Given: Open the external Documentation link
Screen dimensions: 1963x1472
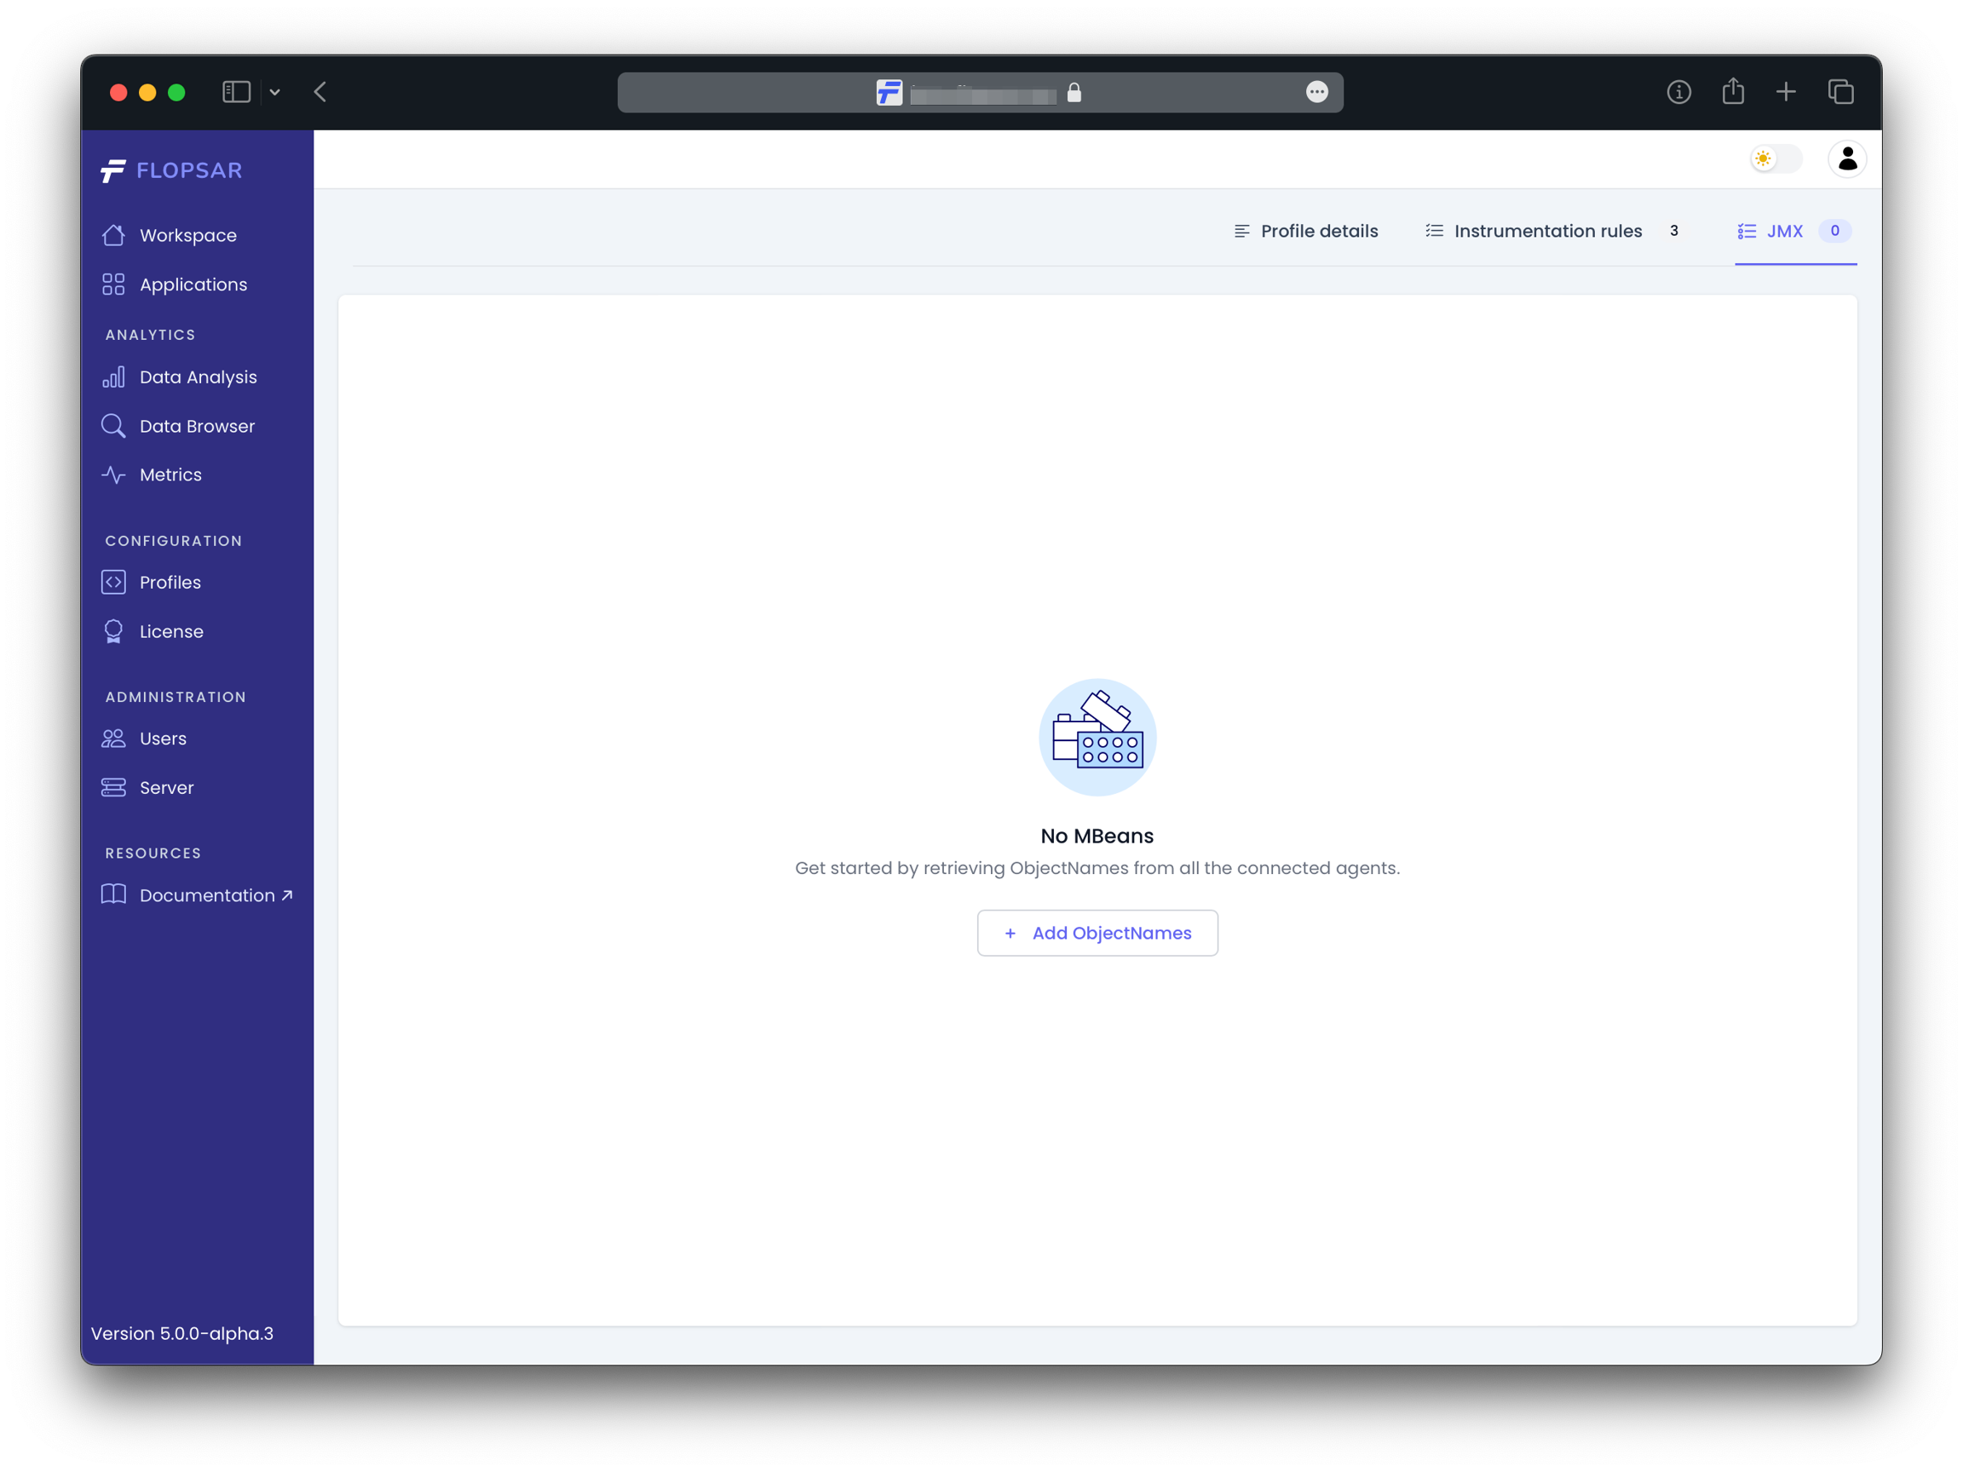Looking at the screenshot, I should pyautogui.click(x=207, y=895).
